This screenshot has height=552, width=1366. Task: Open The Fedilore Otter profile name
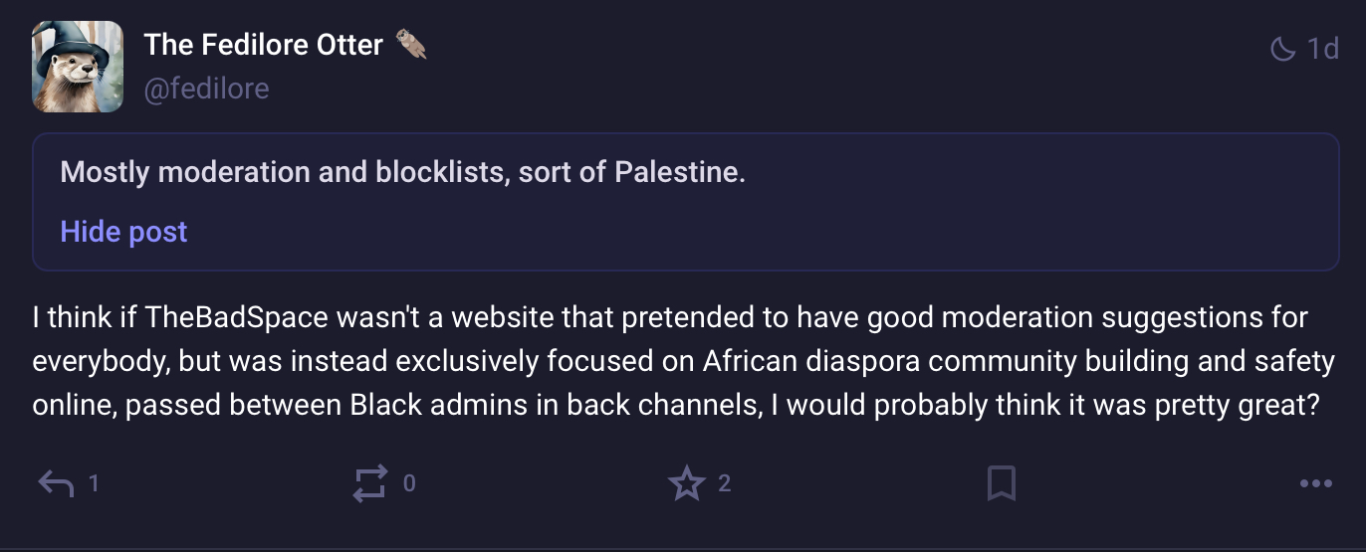click(263, 45)
